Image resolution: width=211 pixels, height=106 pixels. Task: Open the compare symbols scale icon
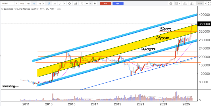82,3
